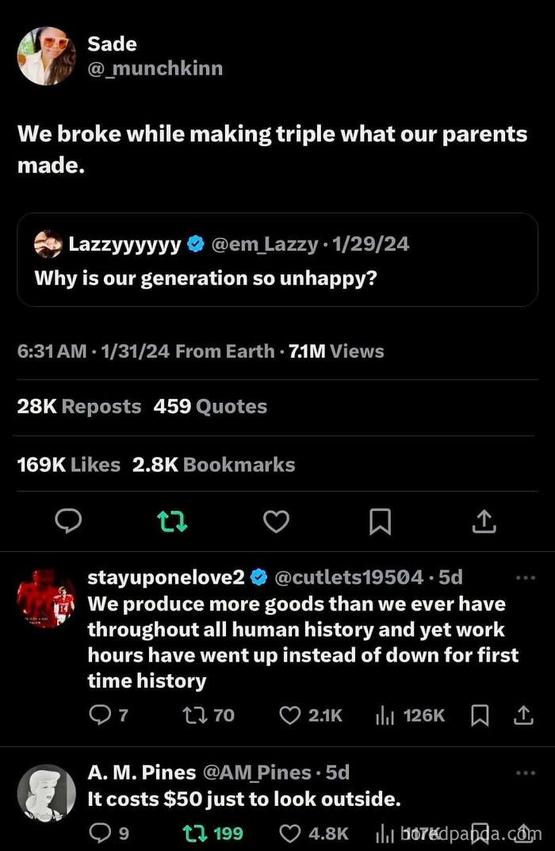555x851 pixels.
Task: Reply to Sade's main tweet
Action: coord(69,521)
